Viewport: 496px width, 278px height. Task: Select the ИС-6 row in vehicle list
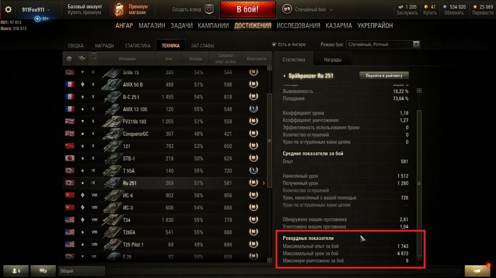(167, 195)
